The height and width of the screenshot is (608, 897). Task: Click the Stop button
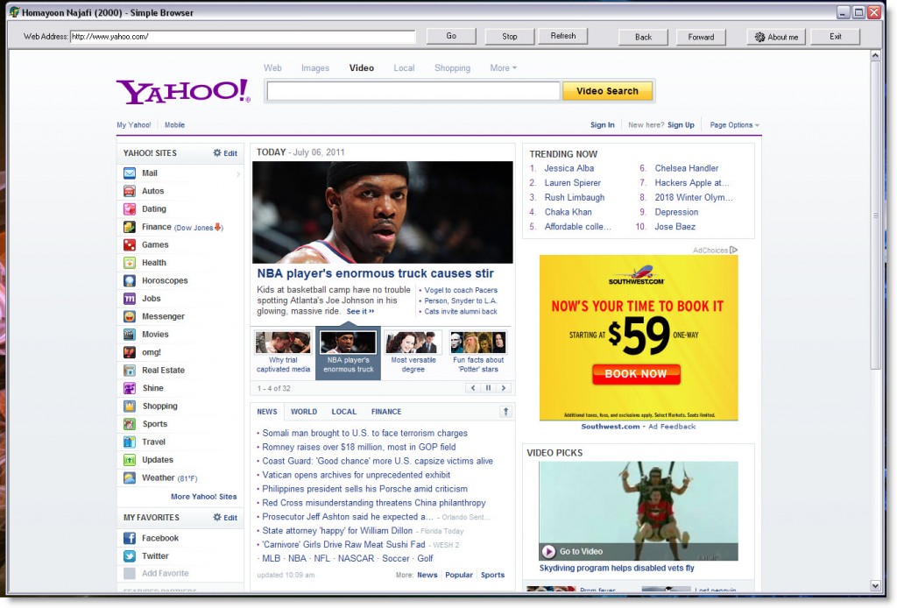point(509,37)
